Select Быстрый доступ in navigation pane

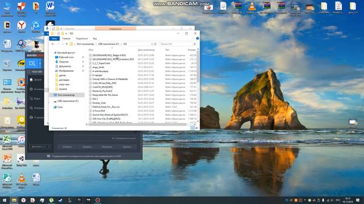coord(66,53)
